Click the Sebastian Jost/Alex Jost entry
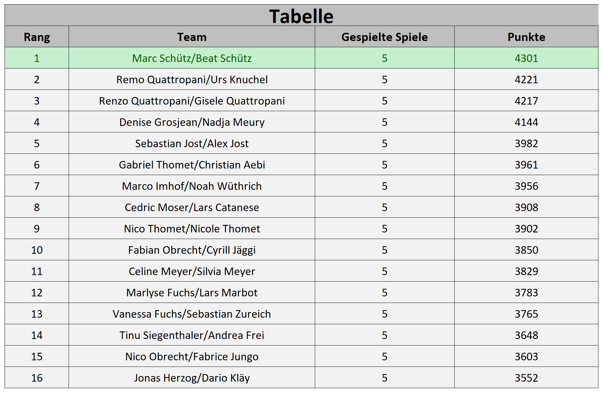Viewport: 603px width, 397px height. point(192,143)
